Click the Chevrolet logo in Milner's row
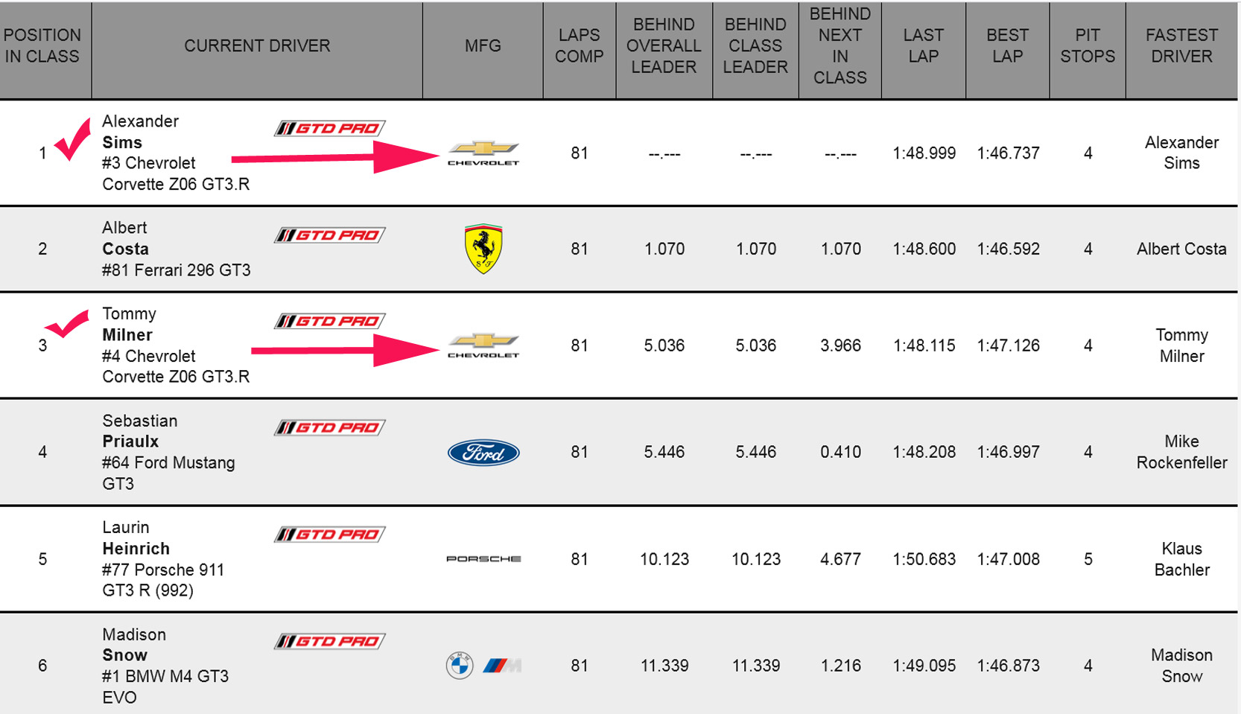 coord(483,345)
